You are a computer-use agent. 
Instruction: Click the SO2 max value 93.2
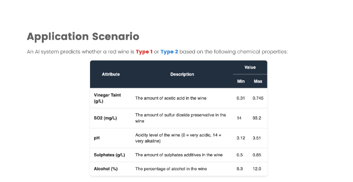(x=258, y=118)
